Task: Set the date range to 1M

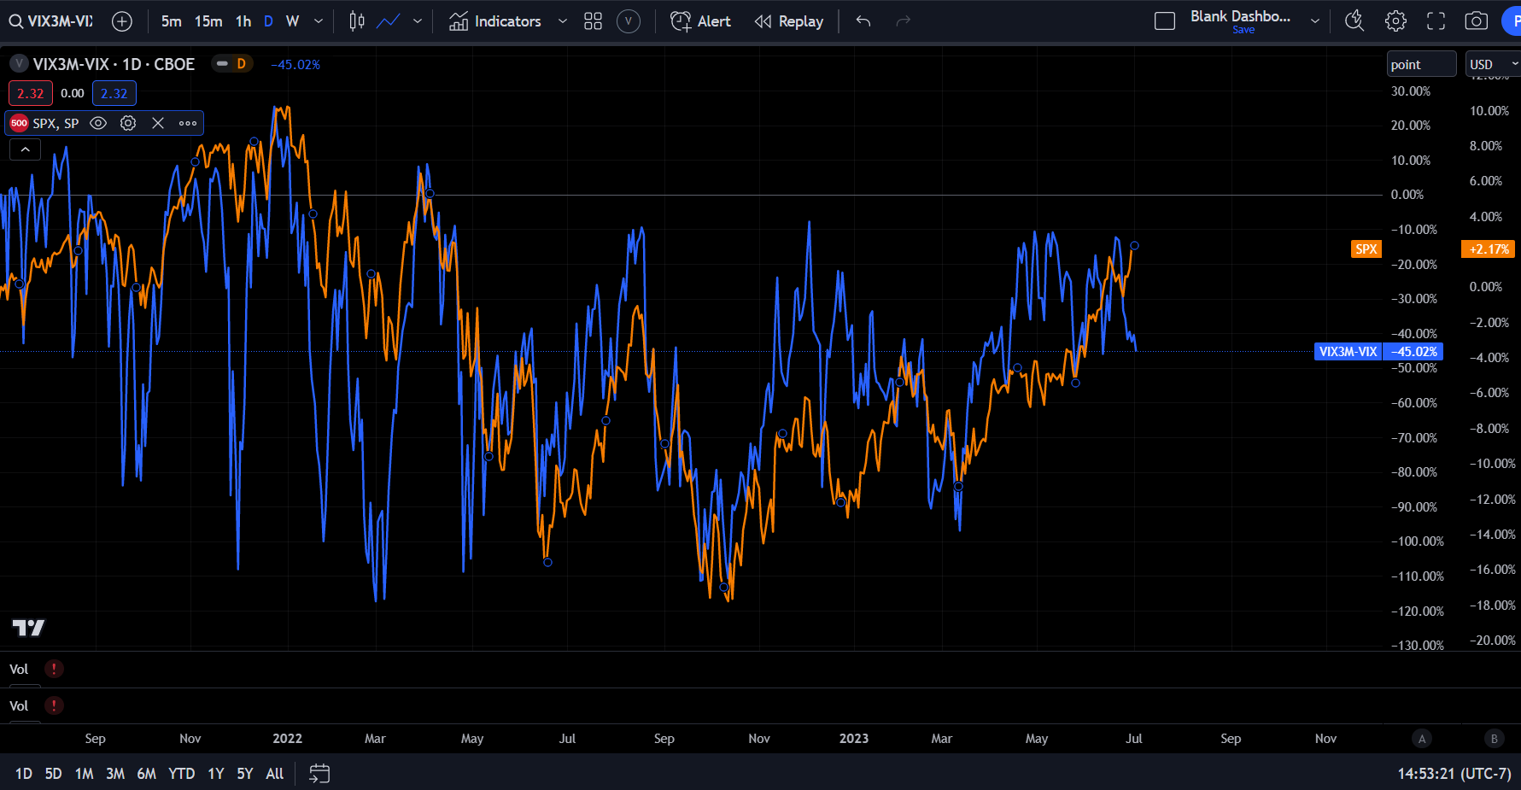Action: (x=84, y=774)
